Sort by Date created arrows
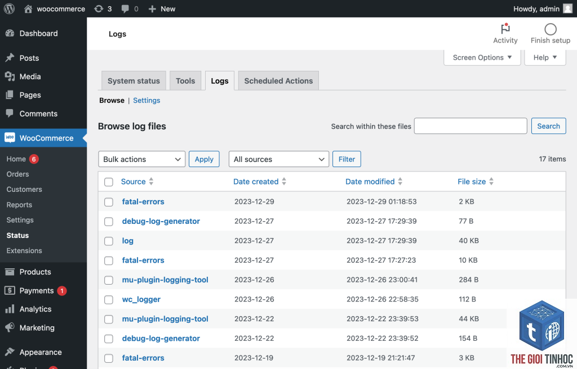This screenshot has width=577, height=369. coord(284,181)
